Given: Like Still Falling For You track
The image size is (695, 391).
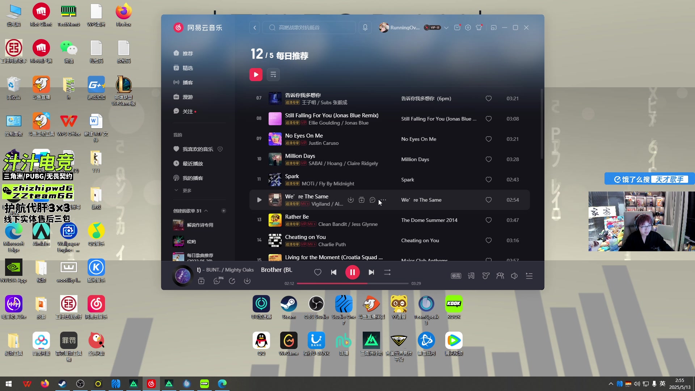Looking at the screenshot, I should 489,119.
